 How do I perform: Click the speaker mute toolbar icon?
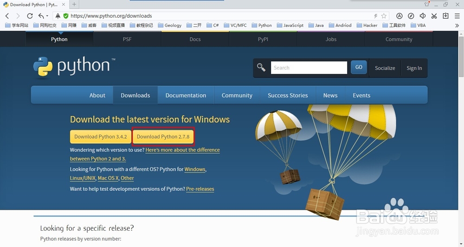pyautogui.click(x=423, y=16)
